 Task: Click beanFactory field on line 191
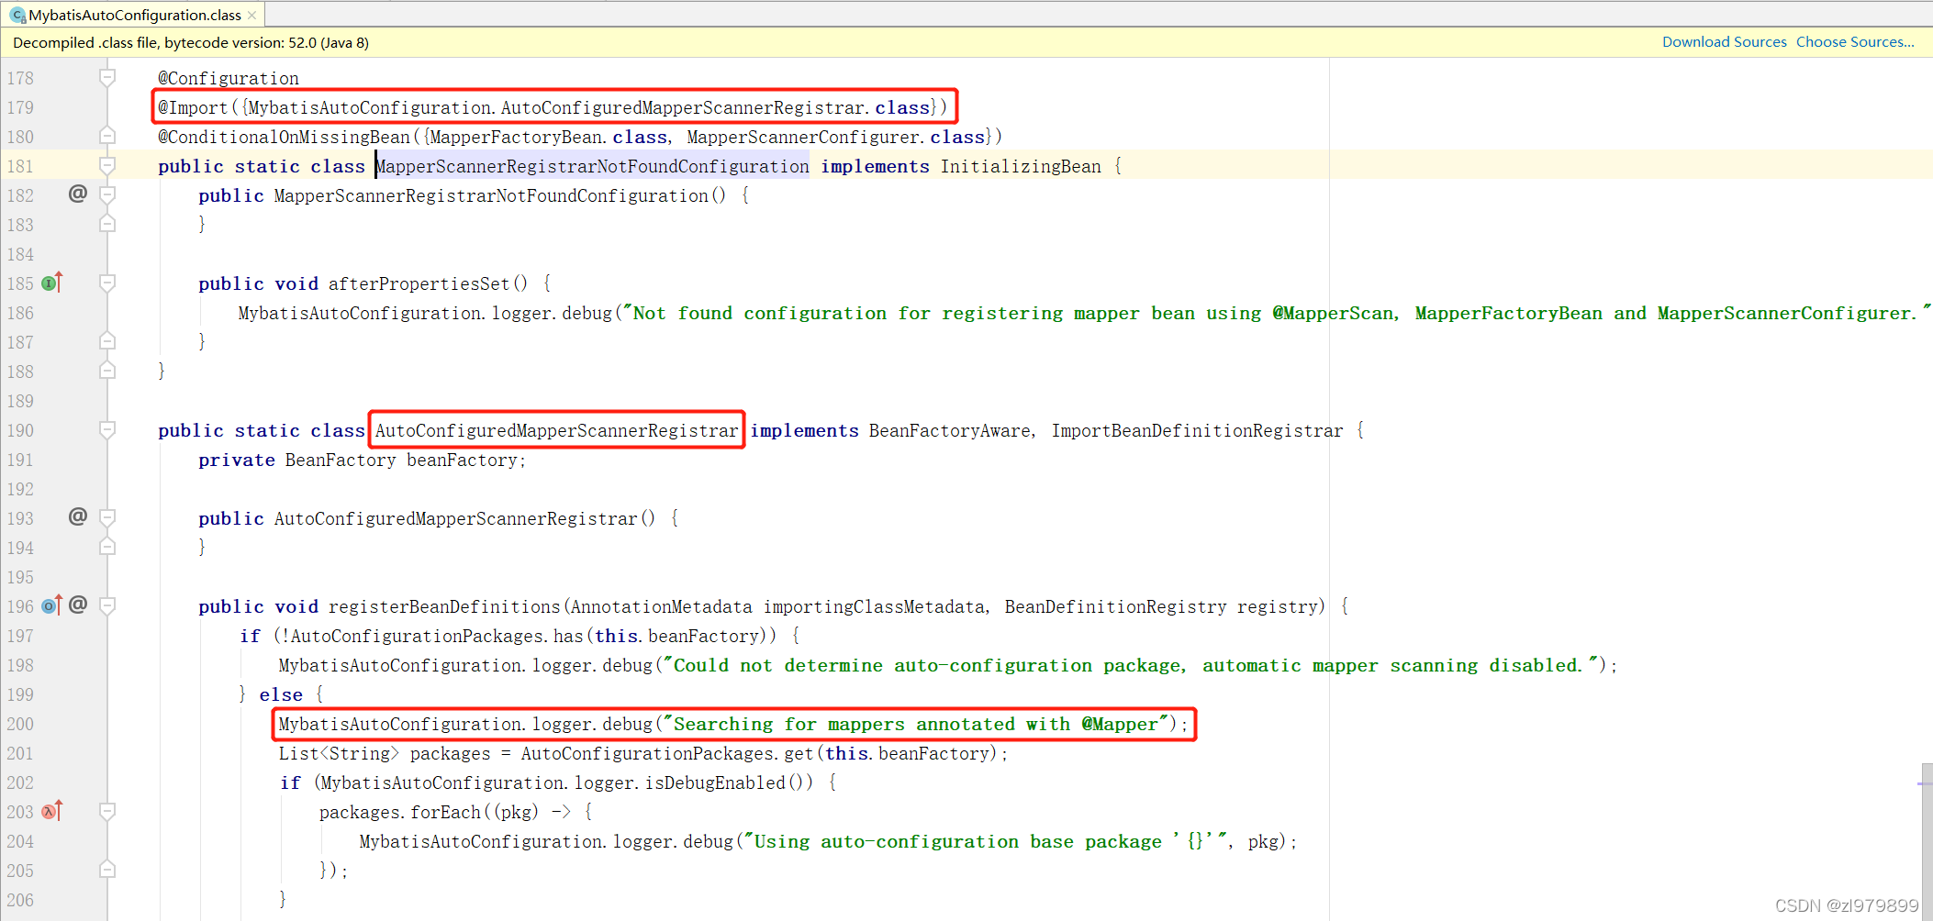click(x=462, y=460)
